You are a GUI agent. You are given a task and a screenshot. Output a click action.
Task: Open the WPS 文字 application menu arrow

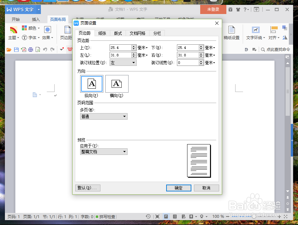tap(39, 9)
